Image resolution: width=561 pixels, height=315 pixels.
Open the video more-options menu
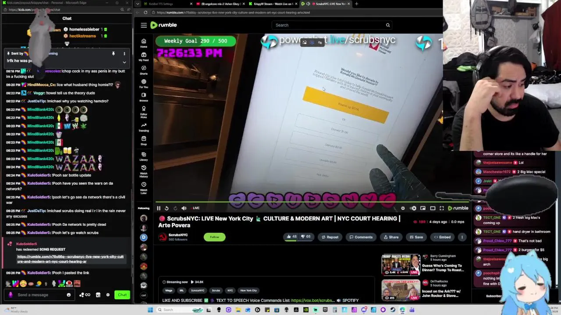462,237
